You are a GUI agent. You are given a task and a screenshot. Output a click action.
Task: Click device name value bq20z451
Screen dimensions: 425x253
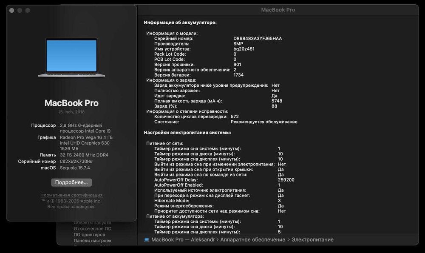click(x=244, y=49)
